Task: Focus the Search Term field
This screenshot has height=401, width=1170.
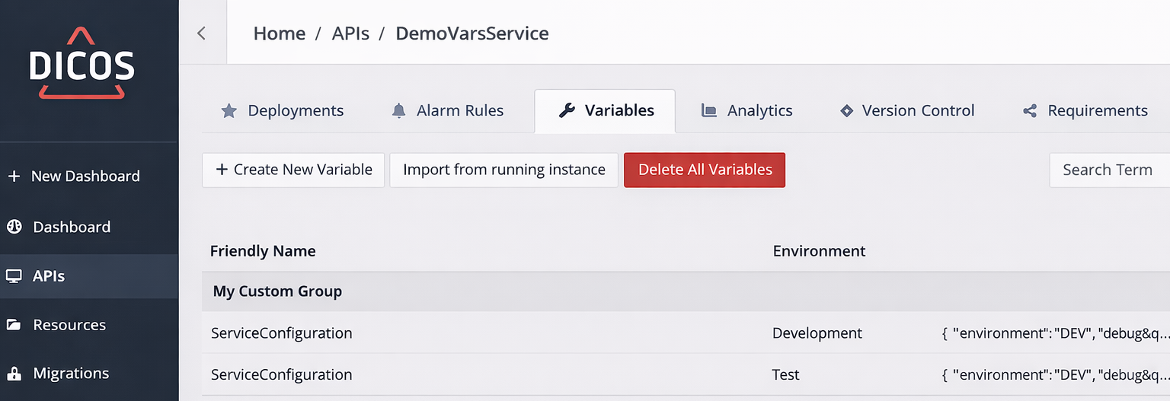Action: pos(1109,170)
